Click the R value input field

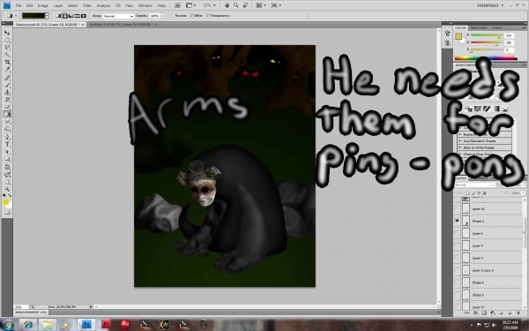tap(510, 35)
